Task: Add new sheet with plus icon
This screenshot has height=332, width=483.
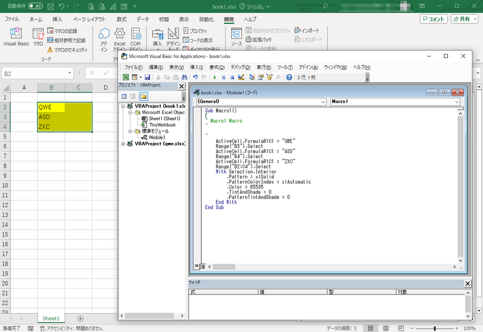Action: pyautogui.click(x=80, y=318)
